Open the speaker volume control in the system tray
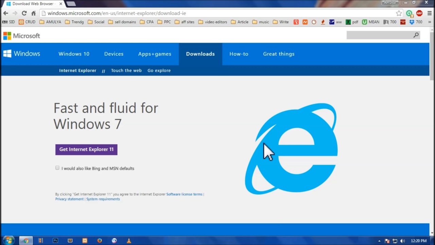435x245 pixels. (403, 241)
